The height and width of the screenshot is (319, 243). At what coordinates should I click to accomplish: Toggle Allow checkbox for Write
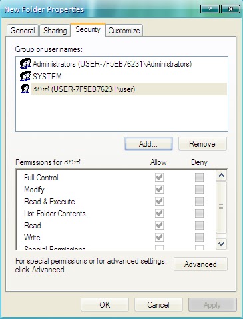click(x=159, y=237)
